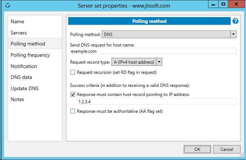
Task: Click the blue help question mark icon
Action: [235, 21]
